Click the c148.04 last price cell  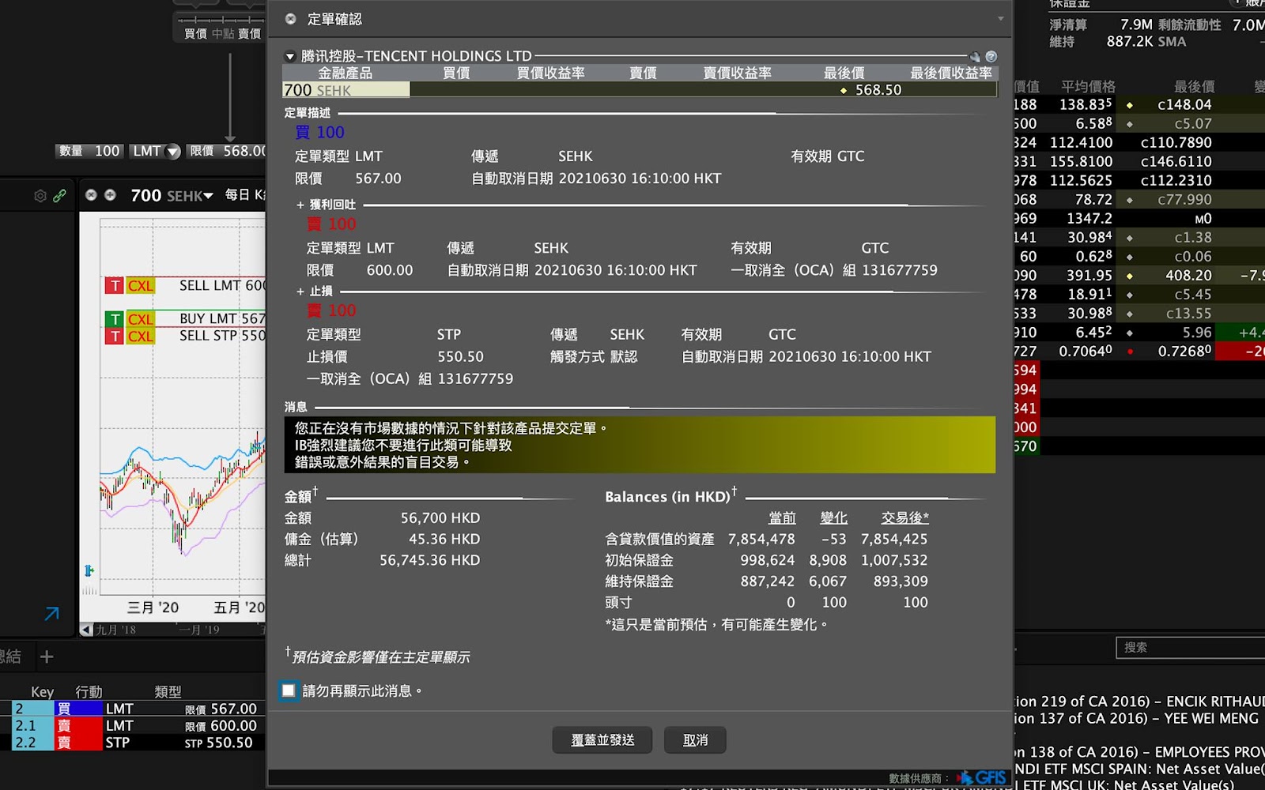(x=1184, y=104)
